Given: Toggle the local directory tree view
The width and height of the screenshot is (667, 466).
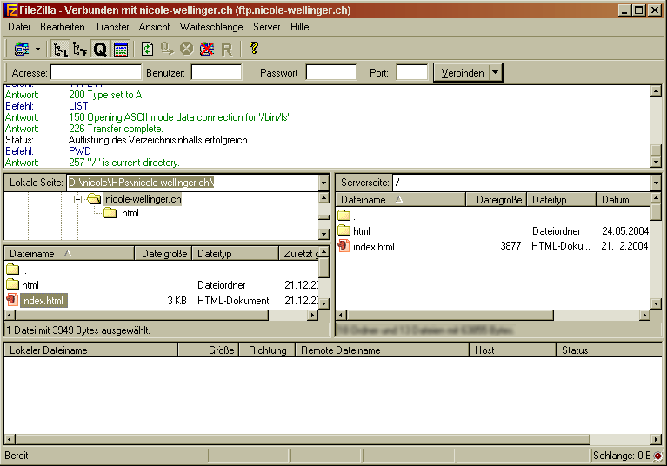Looking at the screenshot, I should click(x=60, y=49).
